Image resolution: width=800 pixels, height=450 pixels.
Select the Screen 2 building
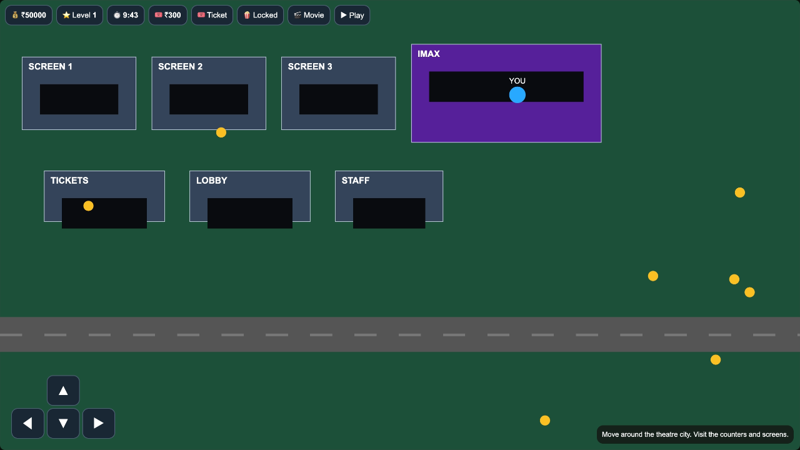pos(209,93)
